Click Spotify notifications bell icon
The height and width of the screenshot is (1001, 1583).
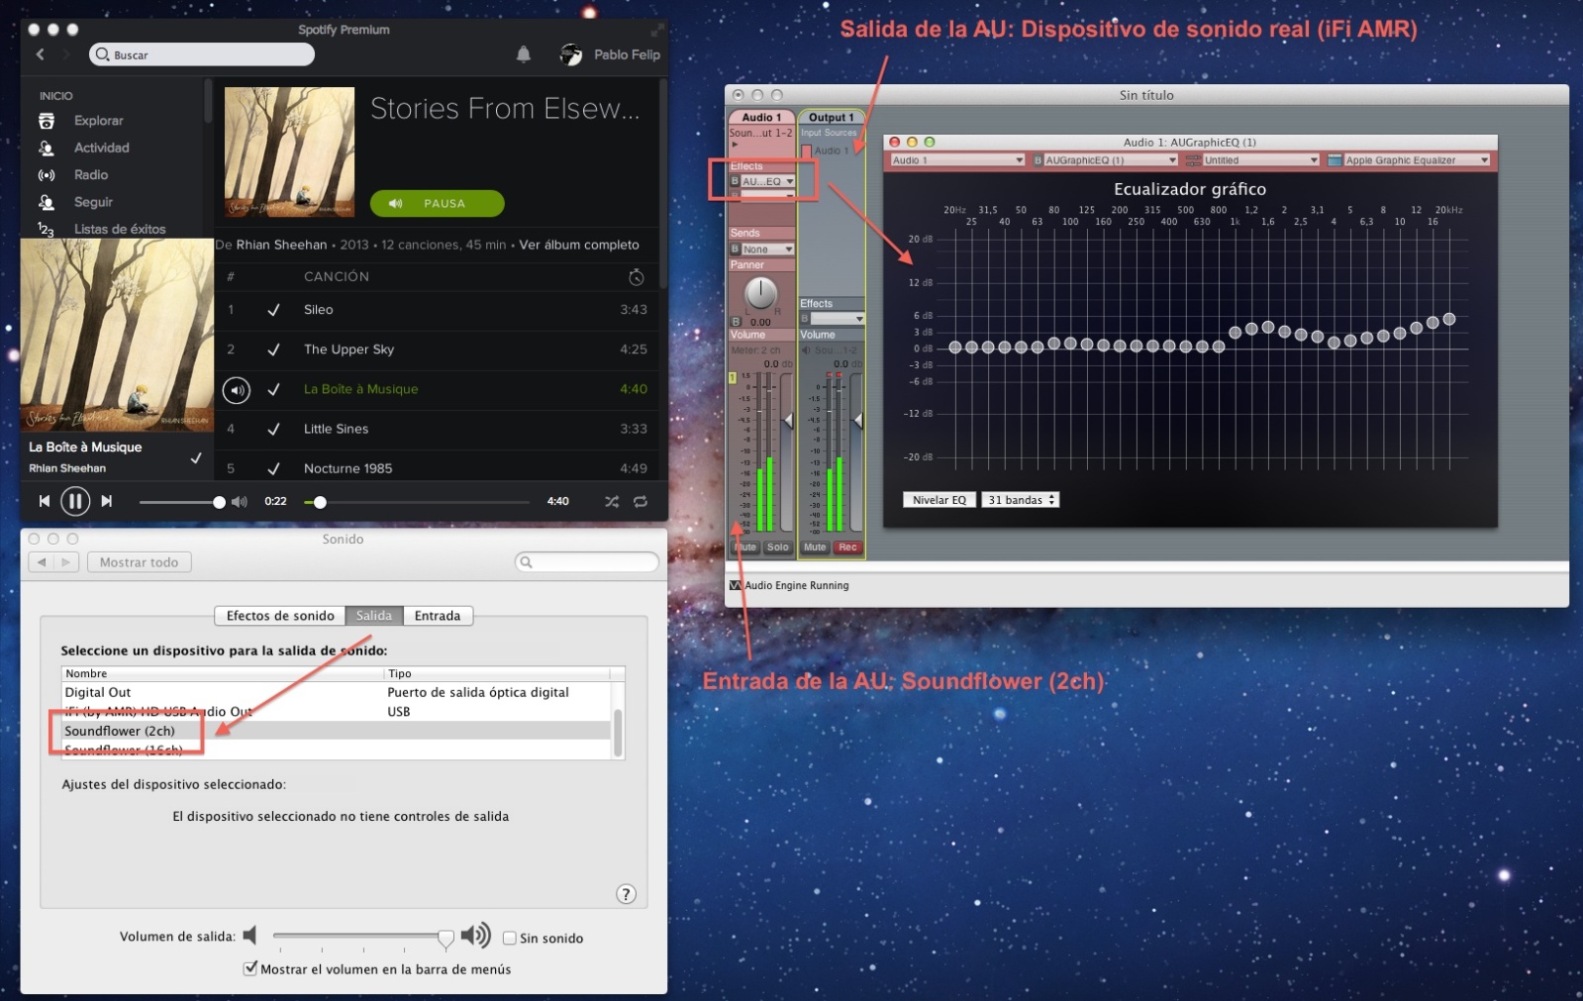(523, 54)
